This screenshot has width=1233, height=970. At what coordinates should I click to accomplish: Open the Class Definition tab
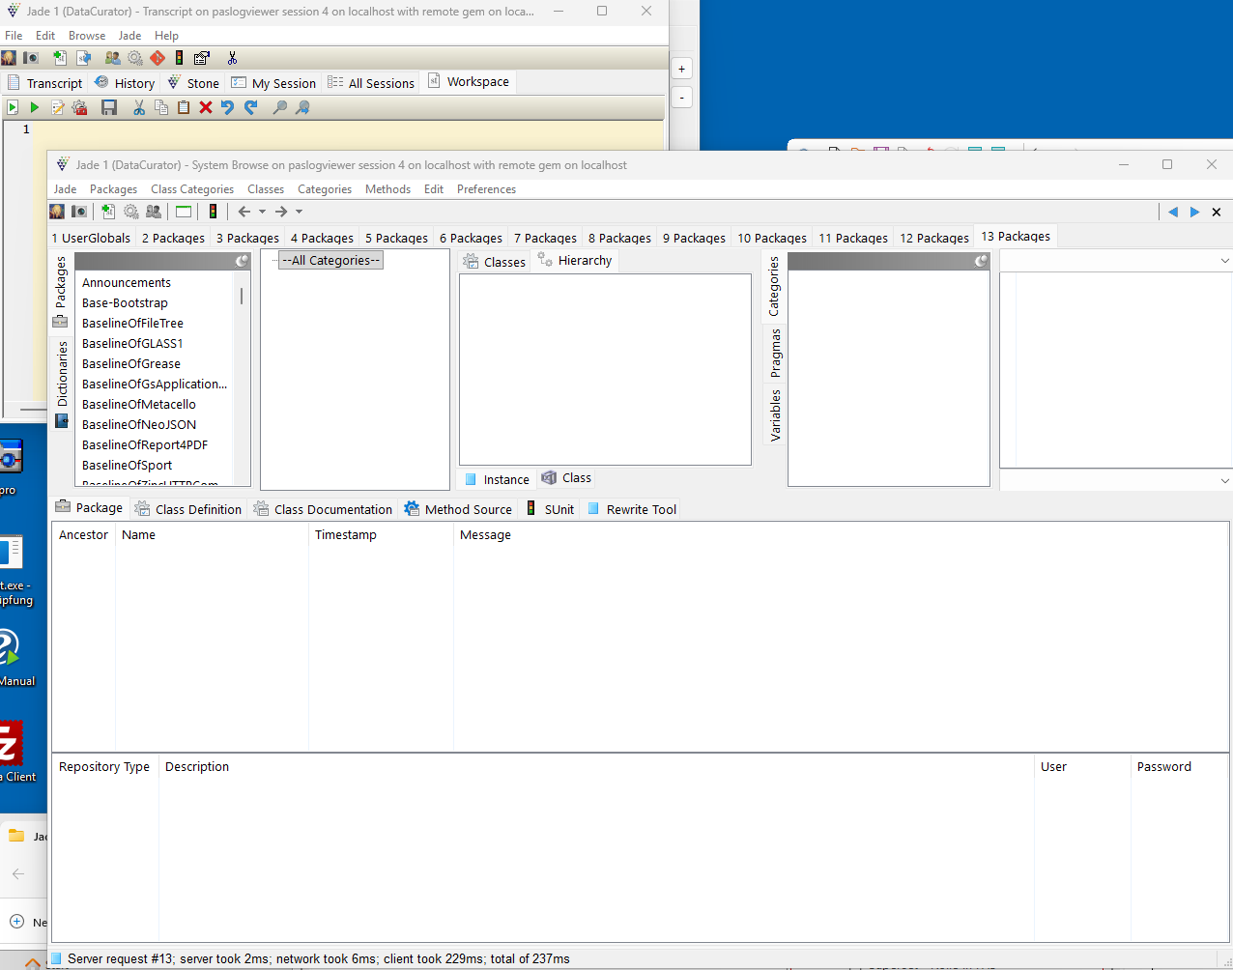(188, 509)
